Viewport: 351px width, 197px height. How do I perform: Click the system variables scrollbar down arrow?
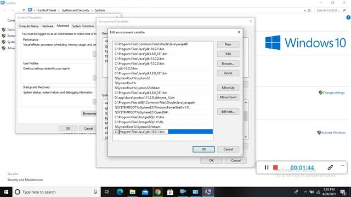(x=246, y=137)
